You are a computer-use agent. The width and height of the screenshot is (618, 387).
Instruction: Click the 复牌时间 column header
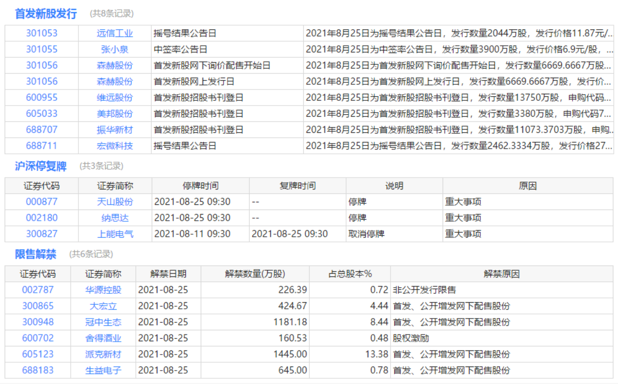click(297, 186)
